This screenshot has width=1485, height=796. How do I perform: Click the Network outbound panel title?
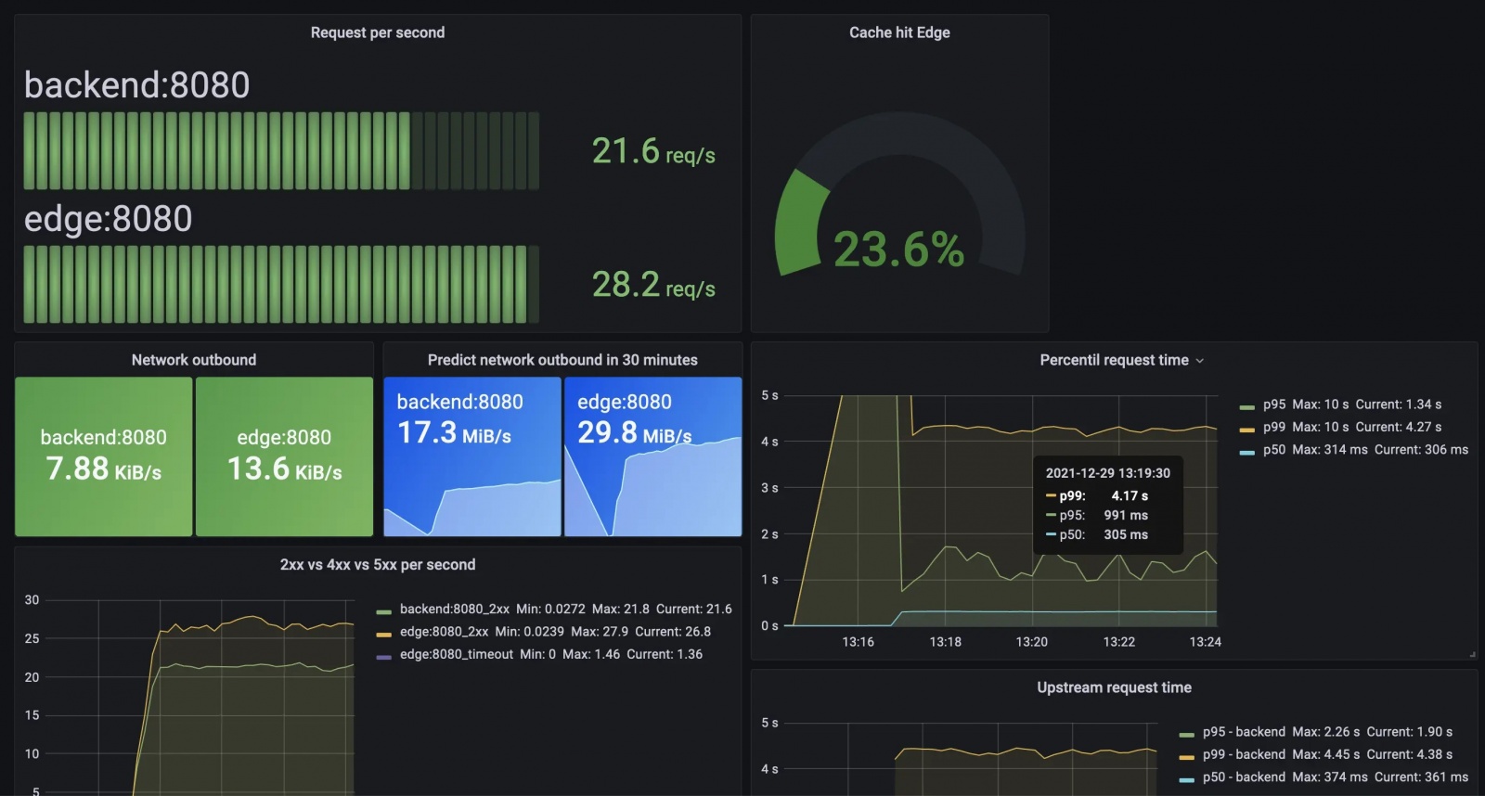[x=194, y=360]
